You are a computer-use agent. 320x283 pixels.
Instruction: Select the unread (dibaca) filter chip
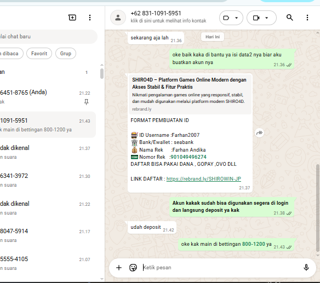11,54
